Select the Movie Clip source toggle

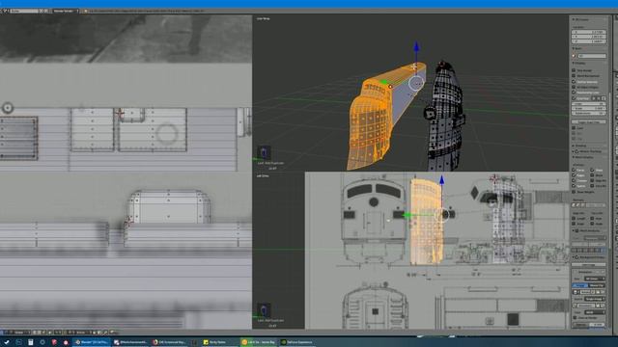click(597, 285)
